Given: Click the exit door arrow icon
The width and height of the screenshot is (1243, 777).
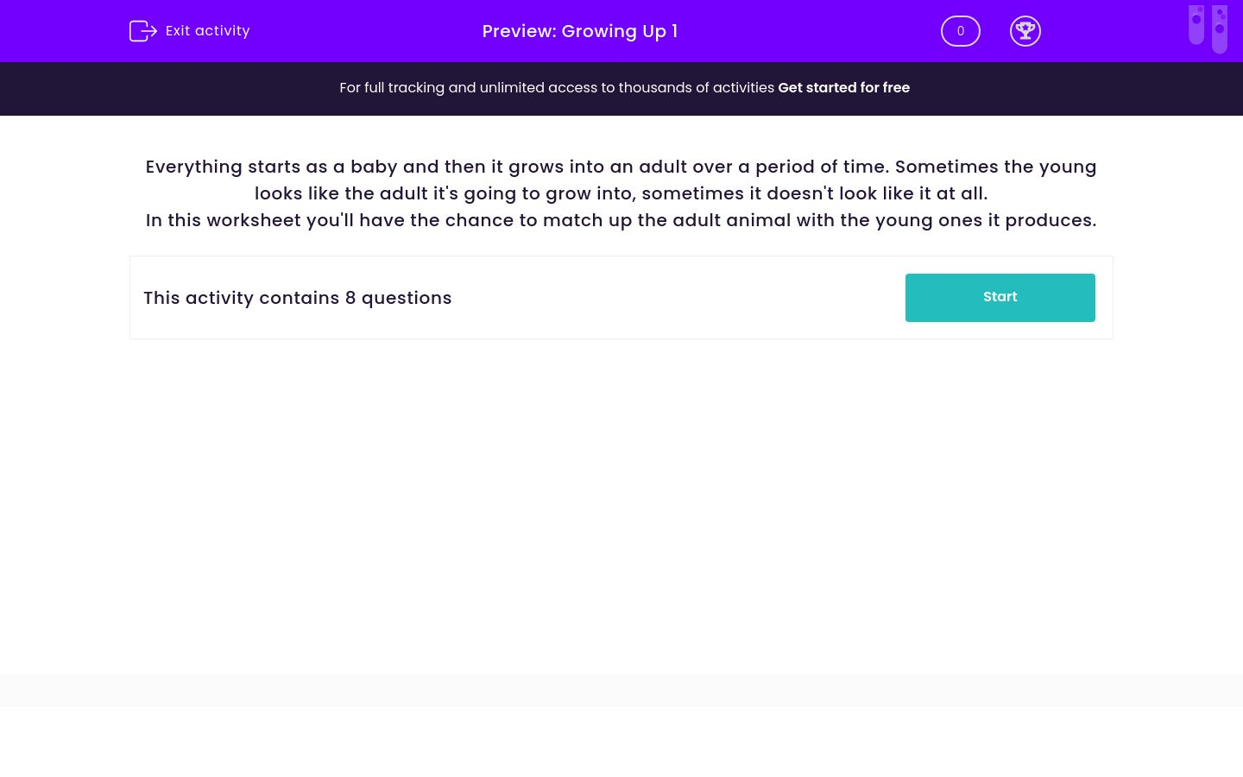Looking at the screenshot, I should tap(142, 31).
